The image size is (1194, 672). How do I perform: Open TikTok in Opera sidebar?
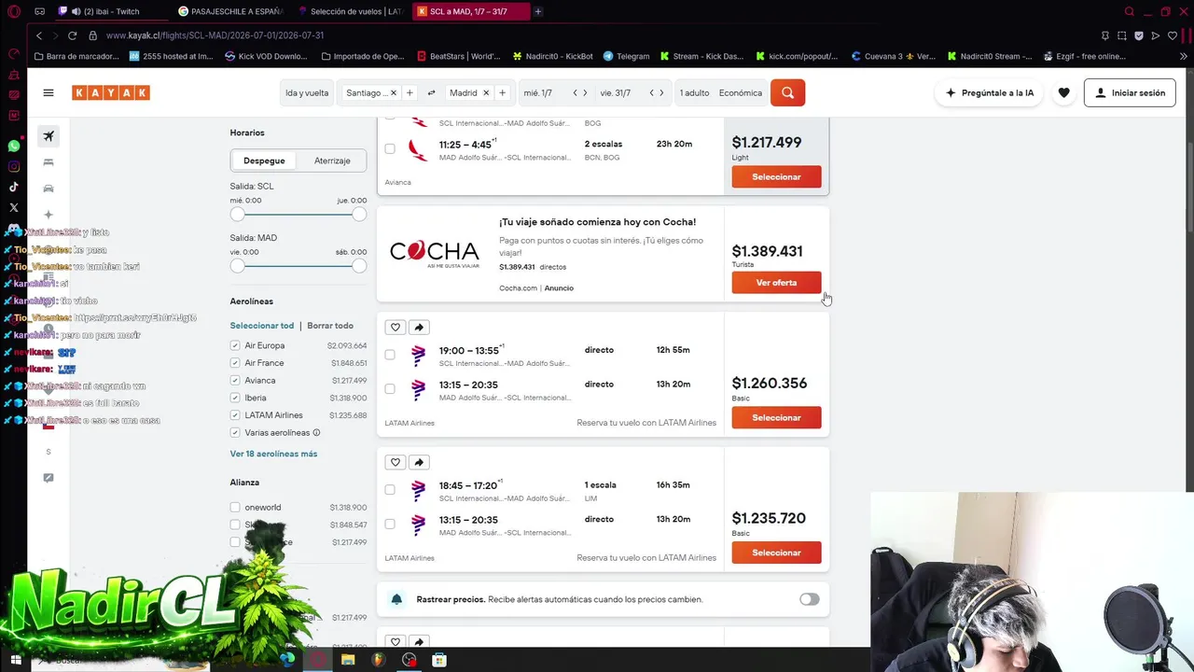[13, 188]
